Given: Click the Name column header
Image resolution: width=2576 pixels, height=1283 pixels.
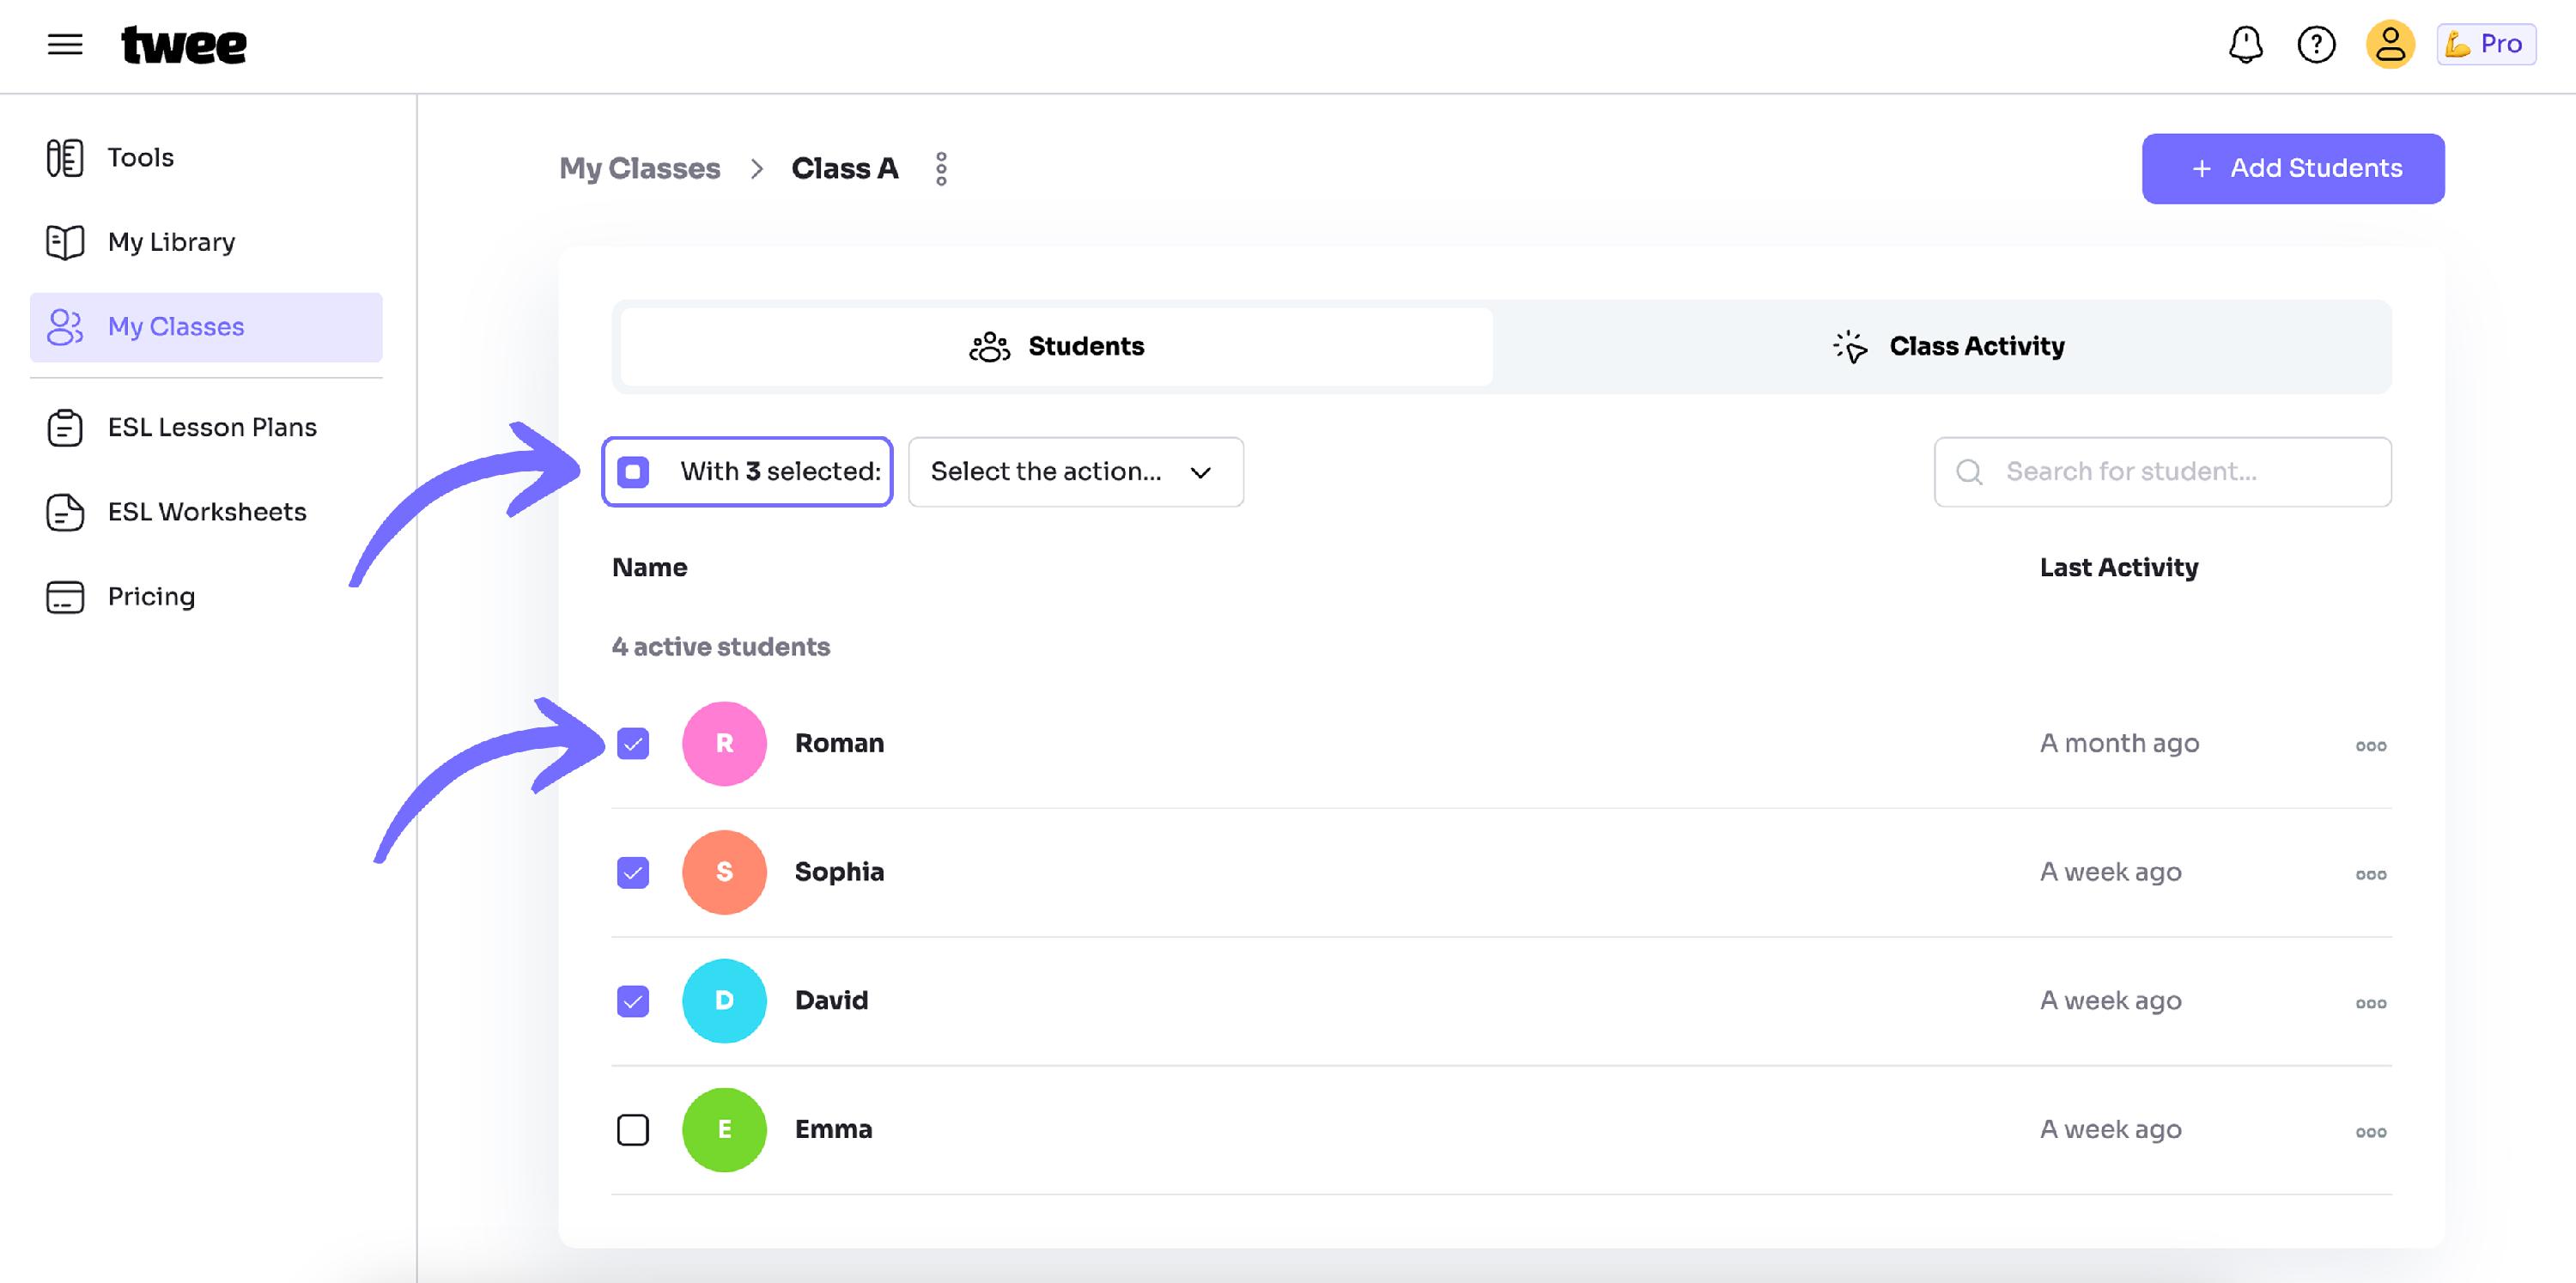Looking at the screenshot, I should (x=650, y=568).
